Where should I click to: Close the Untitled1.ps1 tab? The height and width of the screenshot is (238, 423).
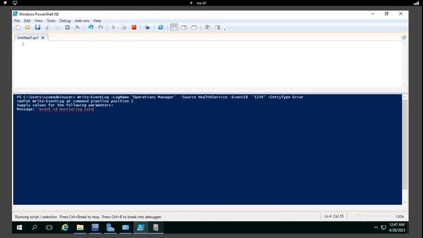click(43, 38)
